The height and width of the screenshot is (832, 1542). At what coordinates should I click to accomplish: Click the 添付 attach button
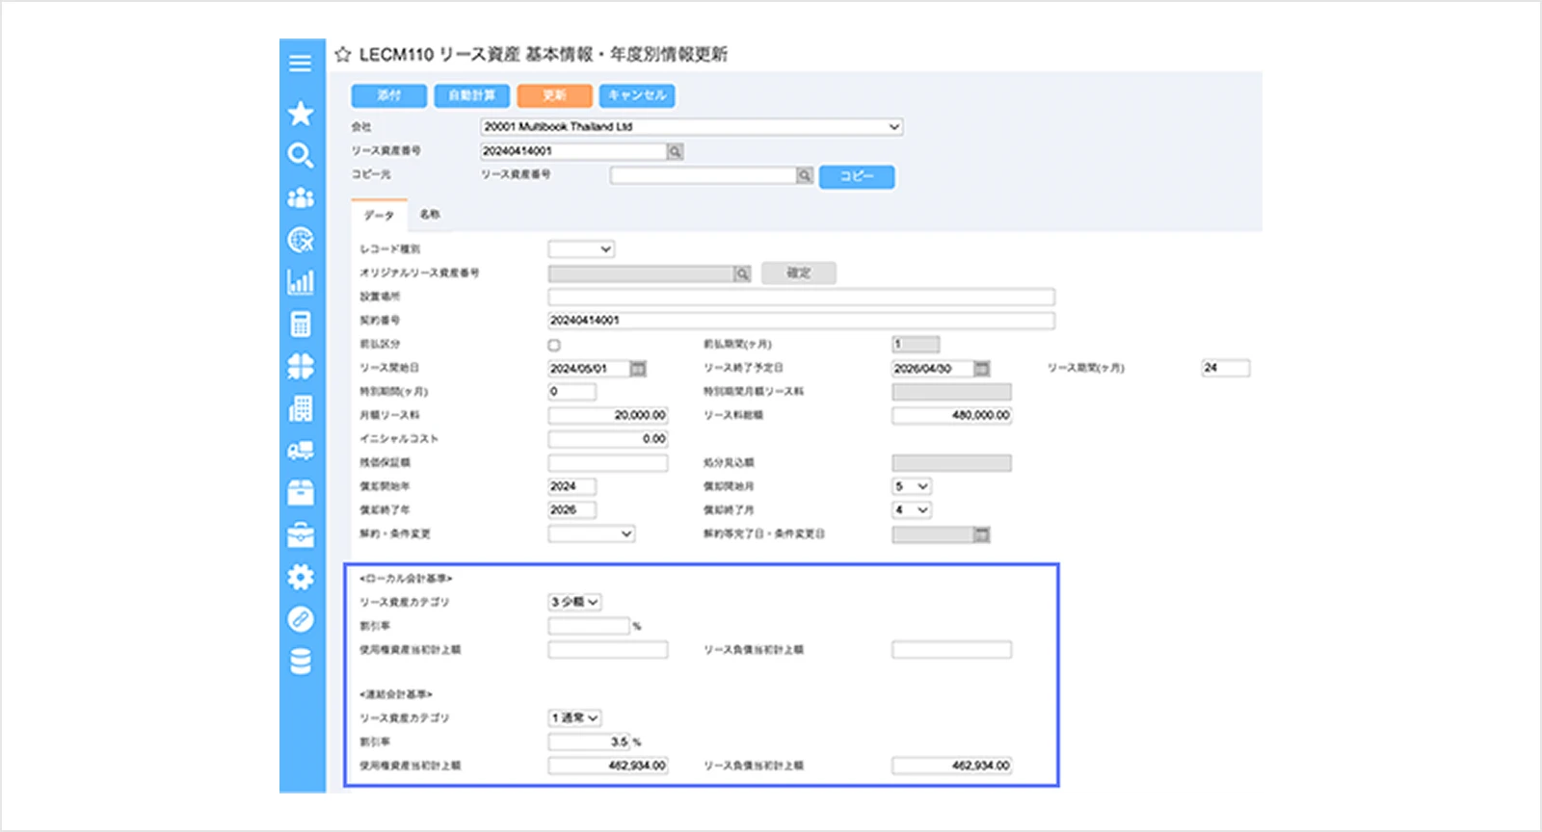pos(389,95)
